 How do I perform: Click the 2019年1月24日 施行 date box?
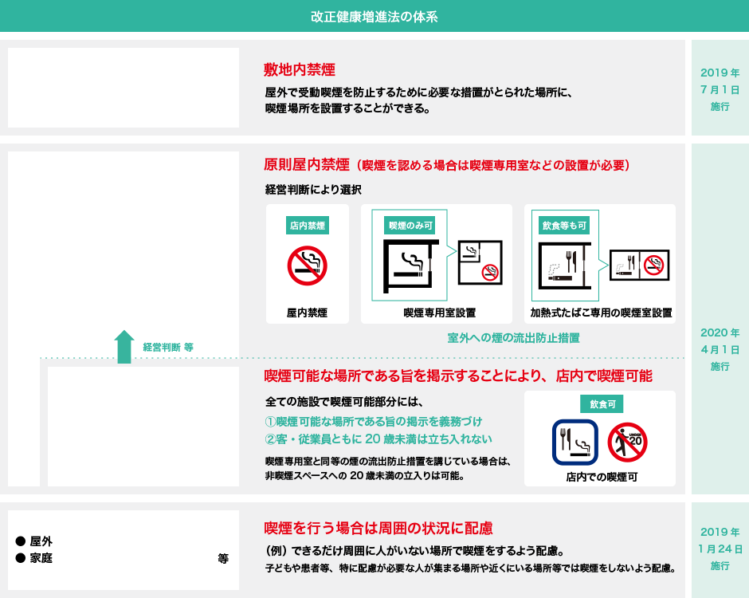[x=720, y=549]
